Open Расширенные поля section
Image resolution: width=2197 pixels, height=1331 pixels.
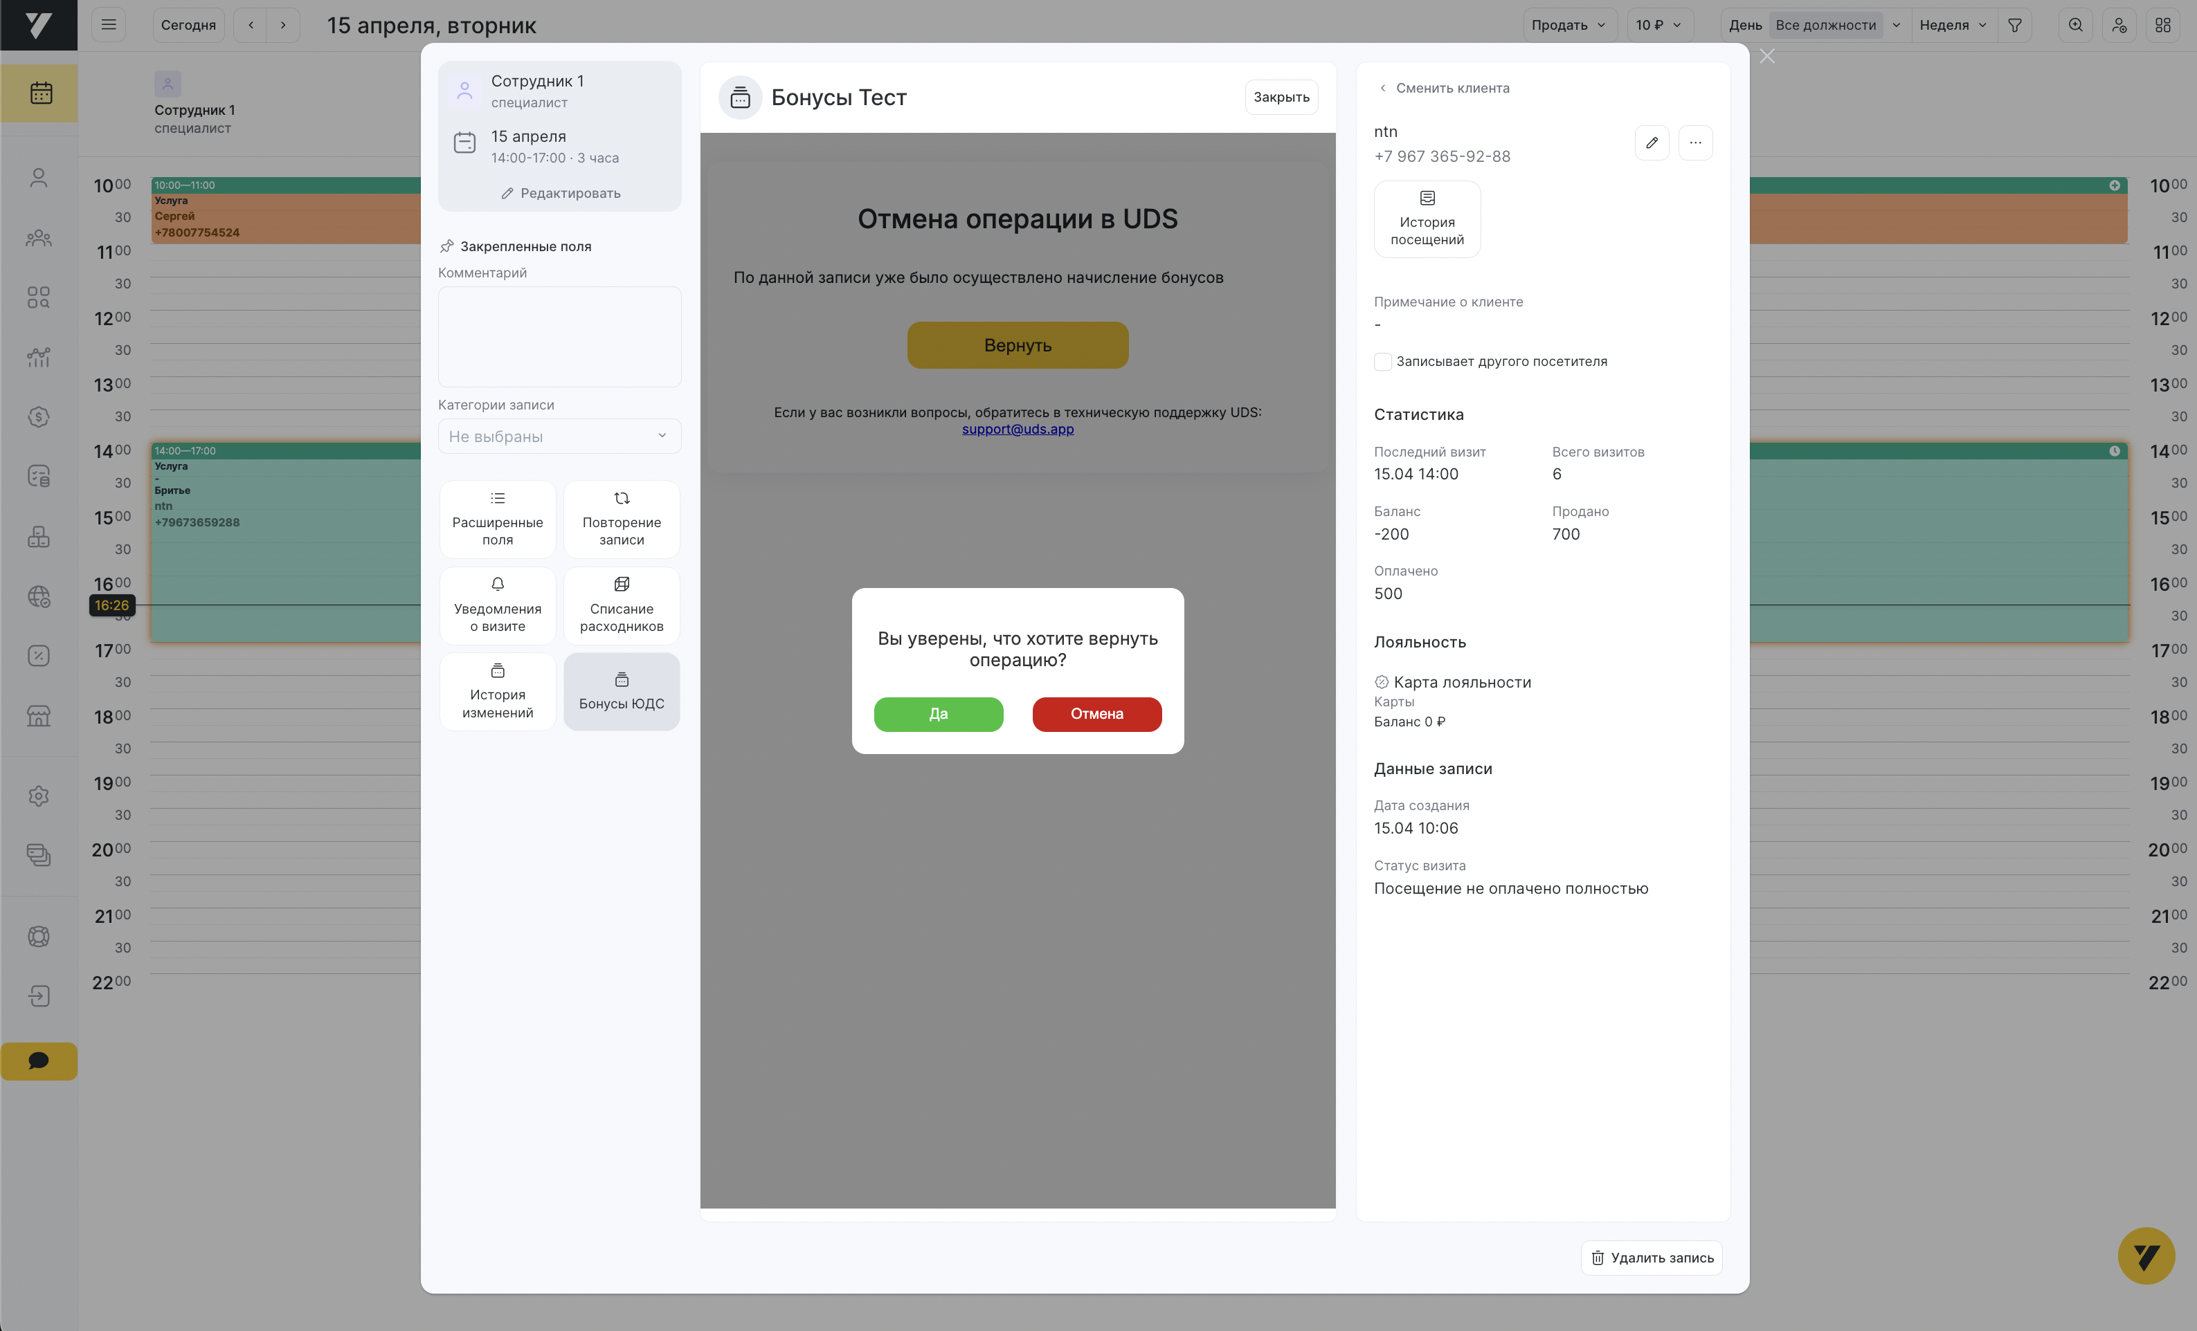(498, 520)
